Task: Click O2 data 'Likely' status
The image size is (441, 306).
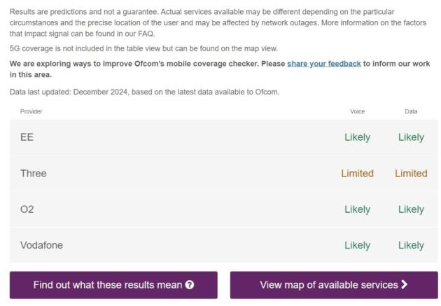Action: click(x=411, y=209)
